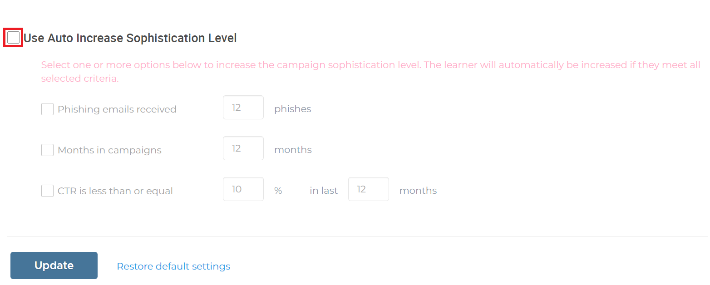Click the 'phishes' unit text
710x285 pixels.
(x=293, y=109)
